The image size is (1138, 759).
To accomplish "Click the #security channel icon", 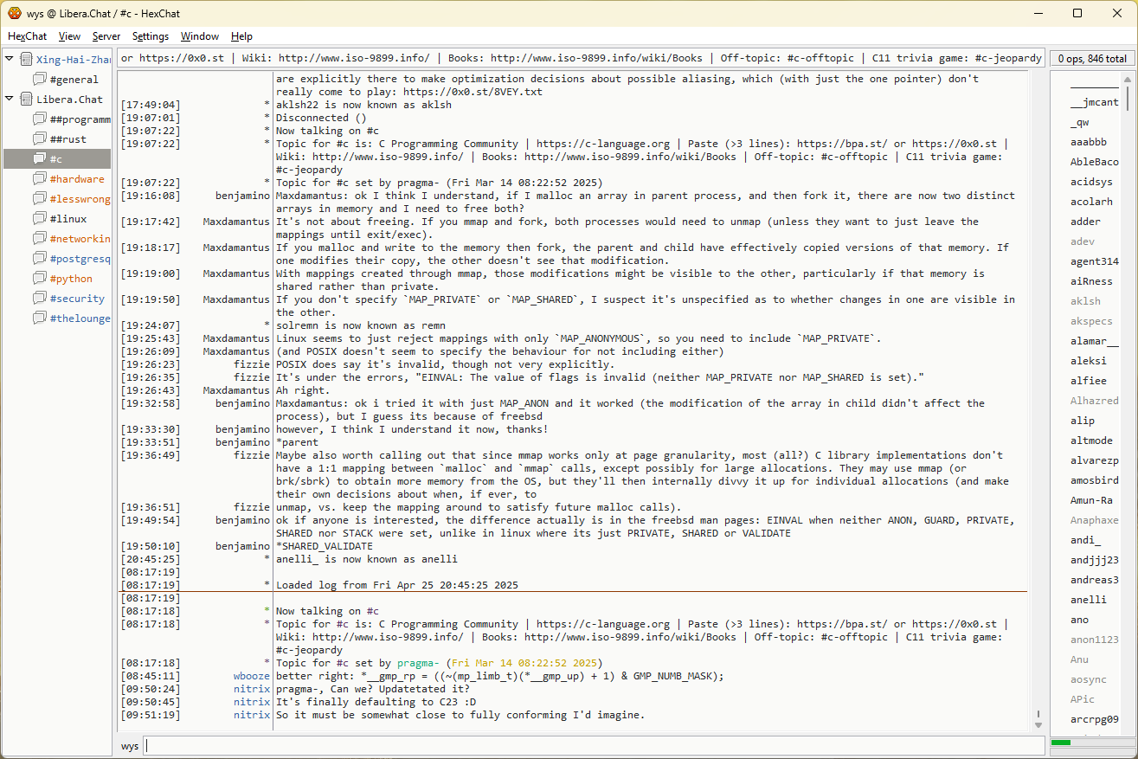I will click(40, 299).
